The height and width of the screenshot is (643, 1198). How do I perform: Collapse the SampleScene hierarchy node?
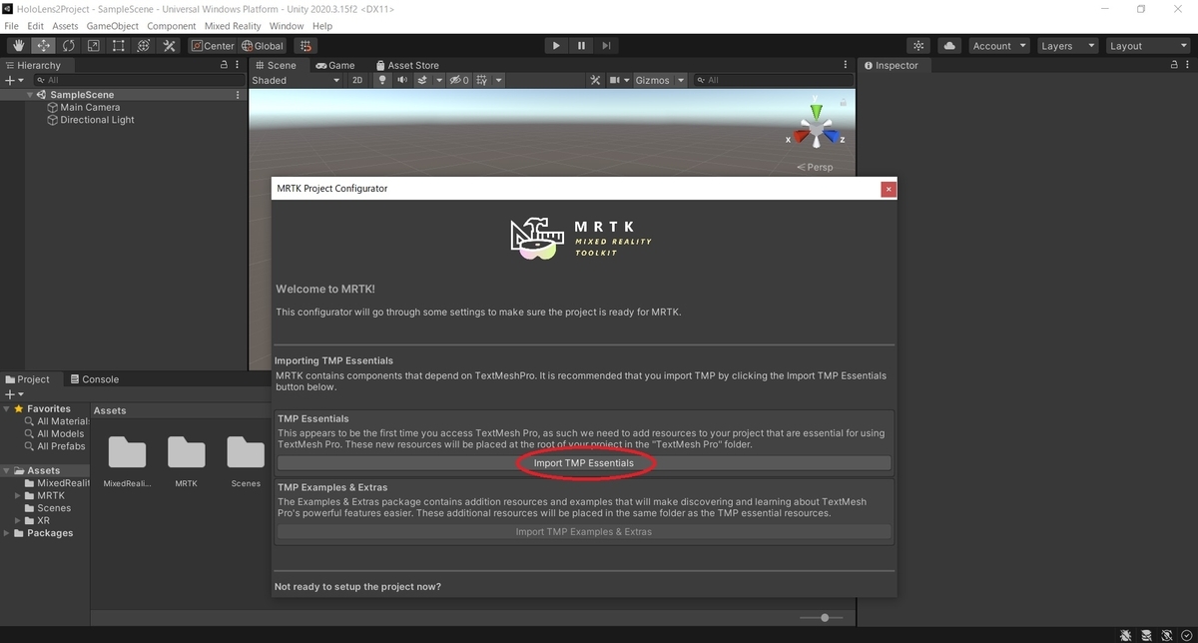[x=30, y=95]
